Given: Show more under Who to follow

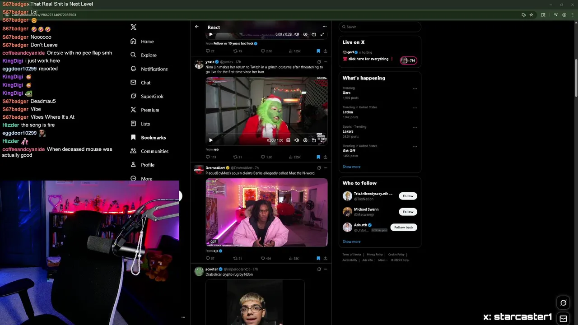Looking at the screenshot, I should click(351, 241).
